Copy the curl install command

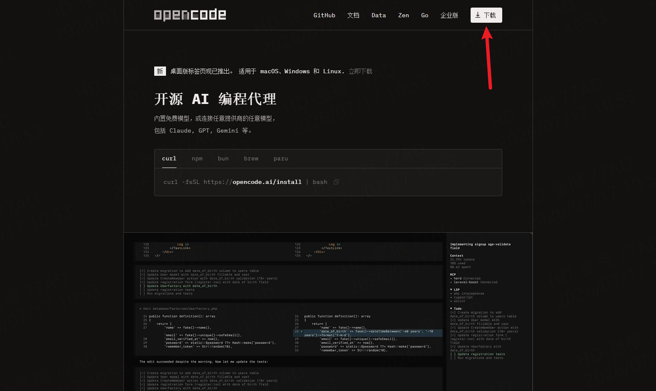click(336, 182)
